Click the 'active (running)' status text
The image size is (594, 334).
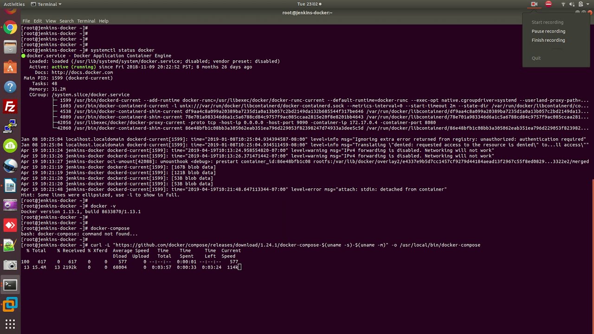pos(73,67)
